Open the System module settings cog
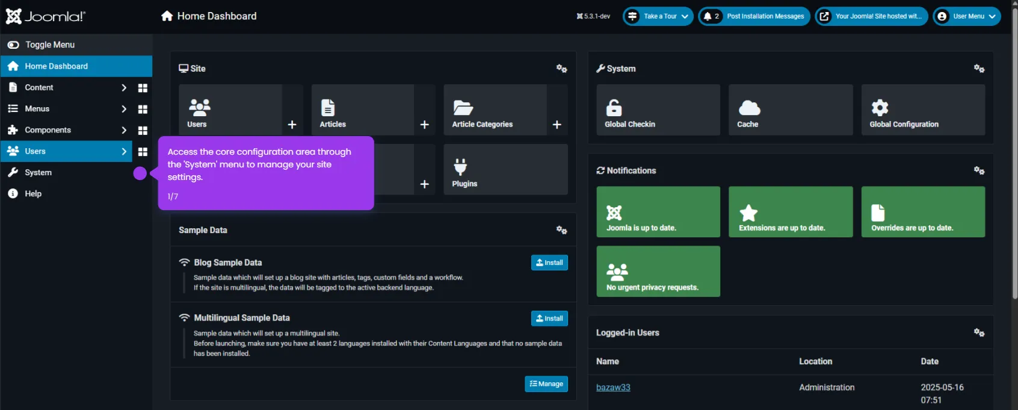Image resolution: width=1018 pixels, height=410 pixels. pos(979,69)
